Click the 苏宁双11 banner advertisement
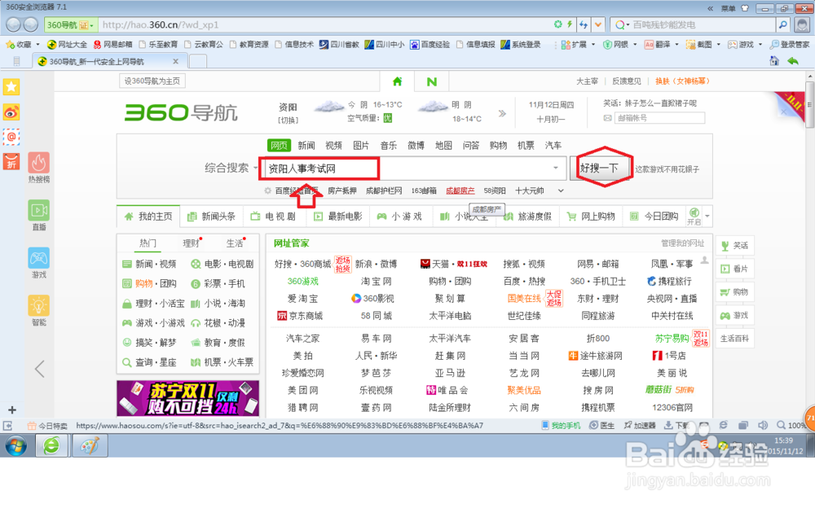Image resolution: width=815 pixels, height=508 pixels. [187, 398]
